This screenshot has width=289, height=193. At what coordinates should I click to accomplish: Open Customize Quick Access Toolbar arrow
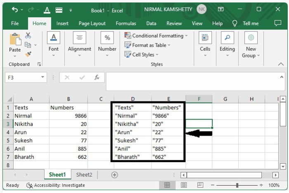[71, 10]
